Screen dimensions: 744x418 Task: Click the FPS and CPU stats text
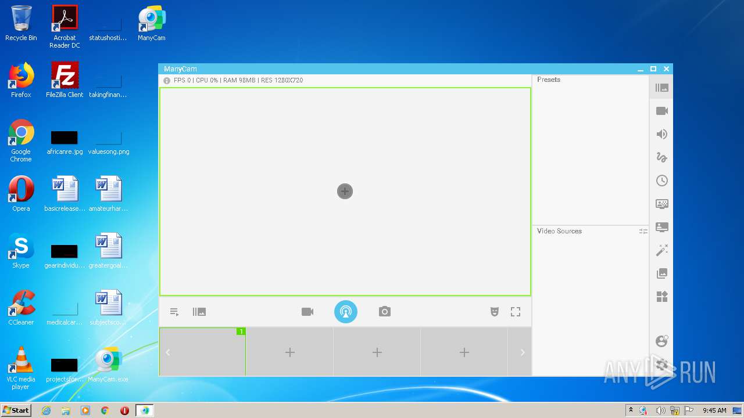(238, 80)
